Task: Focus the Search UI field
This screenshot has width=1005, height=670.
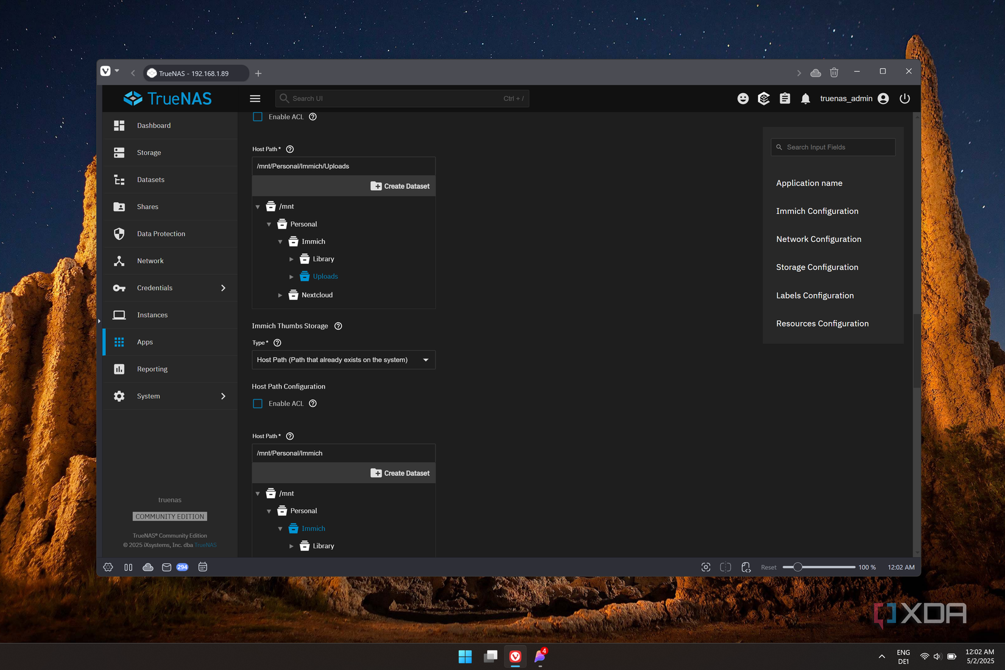Action: point(402,99)
